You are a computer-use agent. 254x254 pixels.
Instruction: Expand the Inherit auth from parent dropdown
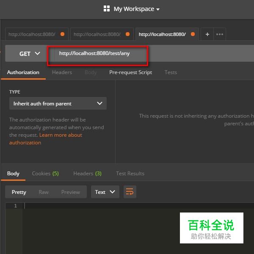point(58,103)
